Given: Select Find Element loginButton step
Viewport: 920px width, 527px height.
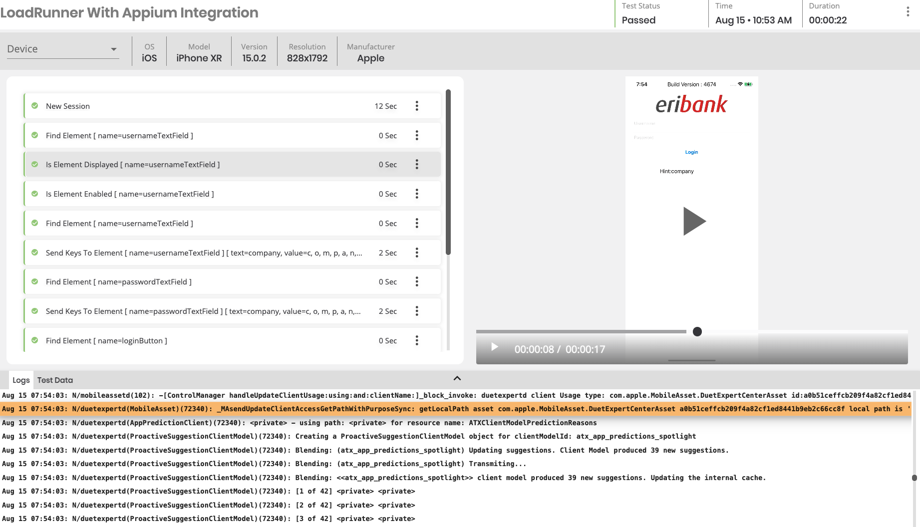Looking at the screenshot, I should pyautogui.click(x=233, y=340).
